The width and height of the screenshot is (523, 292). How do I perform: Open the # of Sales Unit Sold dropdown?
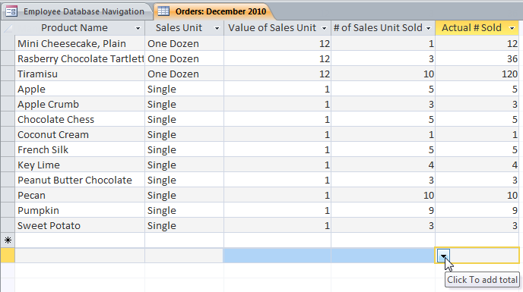tap(429, 28)
